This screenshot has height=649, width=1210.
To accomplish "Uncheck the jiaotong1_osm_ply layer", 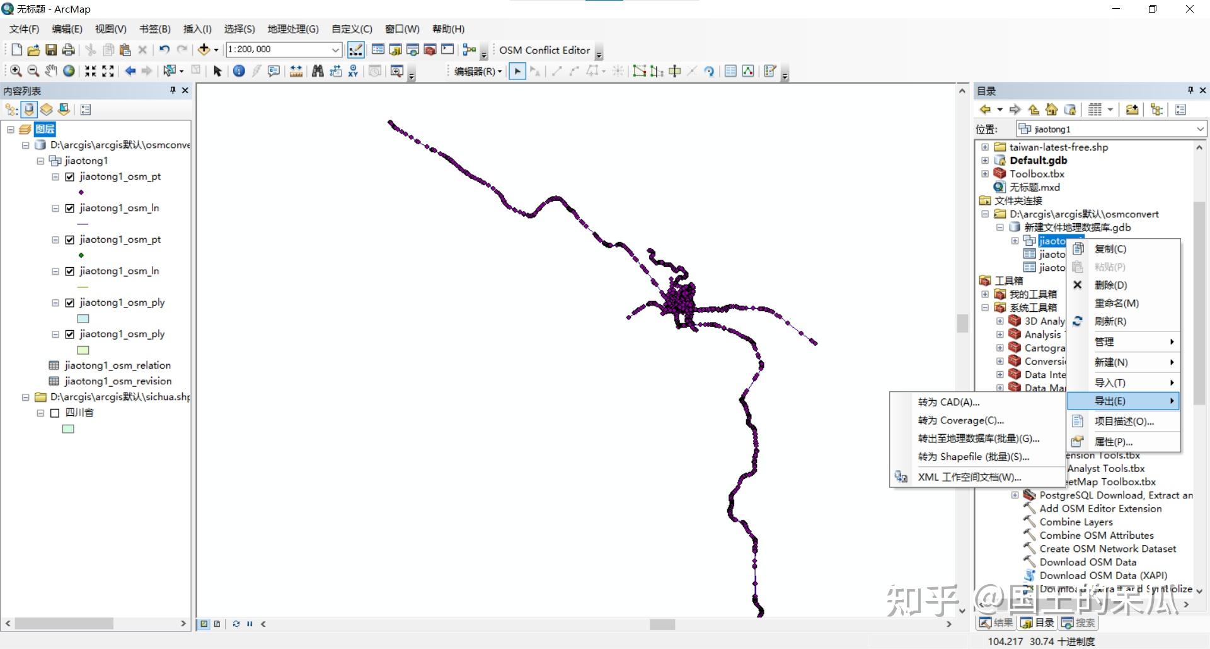I will point(69,302).
